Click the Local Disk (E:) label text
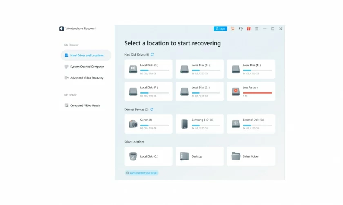 252,65
